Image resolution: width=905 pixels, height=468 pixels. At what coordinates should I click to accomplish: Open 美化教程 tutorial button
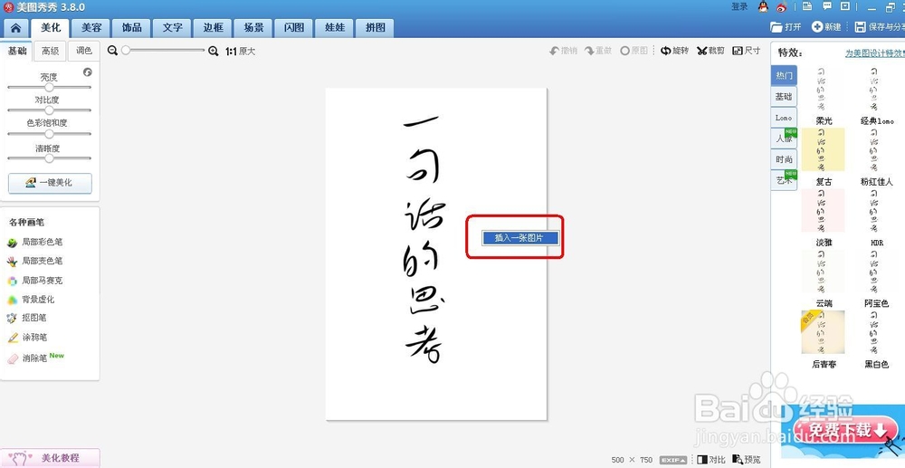50,458
